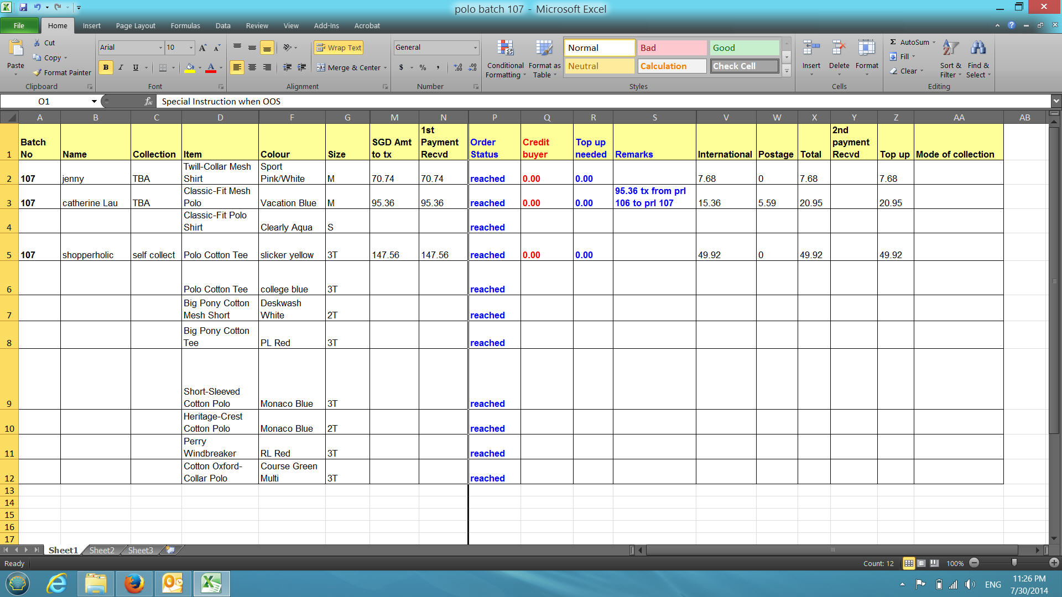Click Decrease Decimal icon
The image size is (1062, 597).
tap(472, 67)
